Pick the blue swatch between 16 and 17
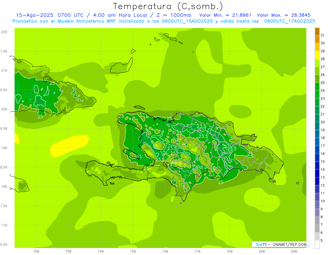The height and width of the screenshot is (255, 330). coord(317,150)
